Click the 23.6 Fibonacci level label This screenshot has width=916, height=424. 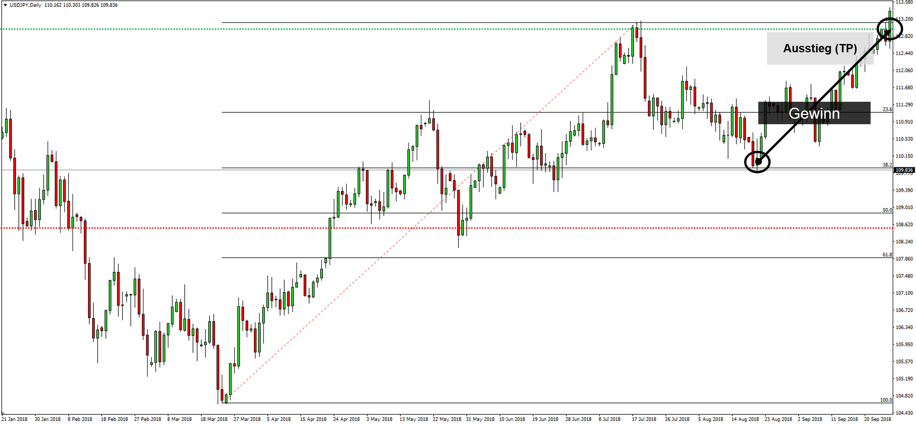888,110
